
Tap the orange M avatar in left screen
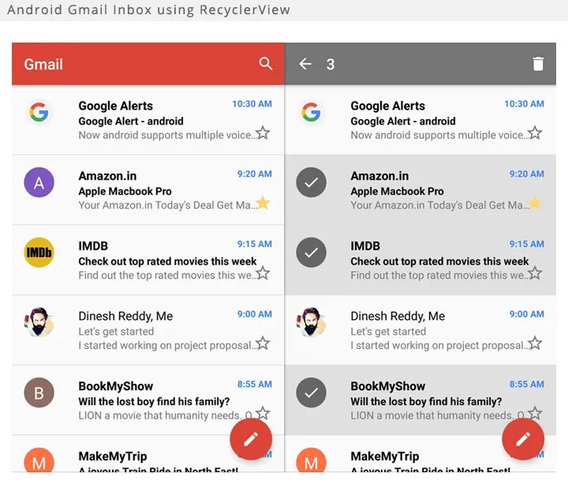(x=39, y=460)
